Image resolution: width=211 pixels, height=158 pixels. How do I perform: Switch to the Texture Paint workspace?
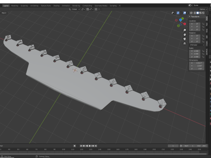click(46, 6)
